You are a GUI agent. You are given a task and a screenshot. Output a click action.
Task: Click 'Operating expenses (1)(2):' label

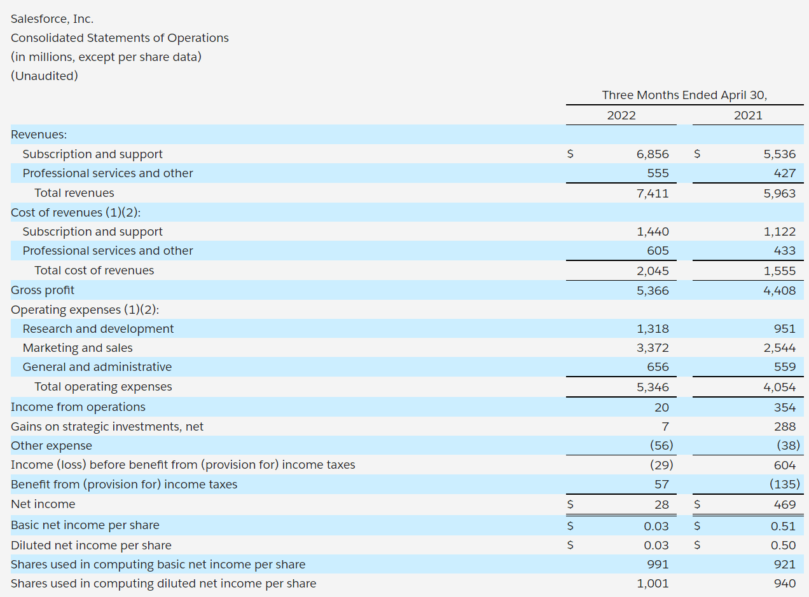click(85, 310)
